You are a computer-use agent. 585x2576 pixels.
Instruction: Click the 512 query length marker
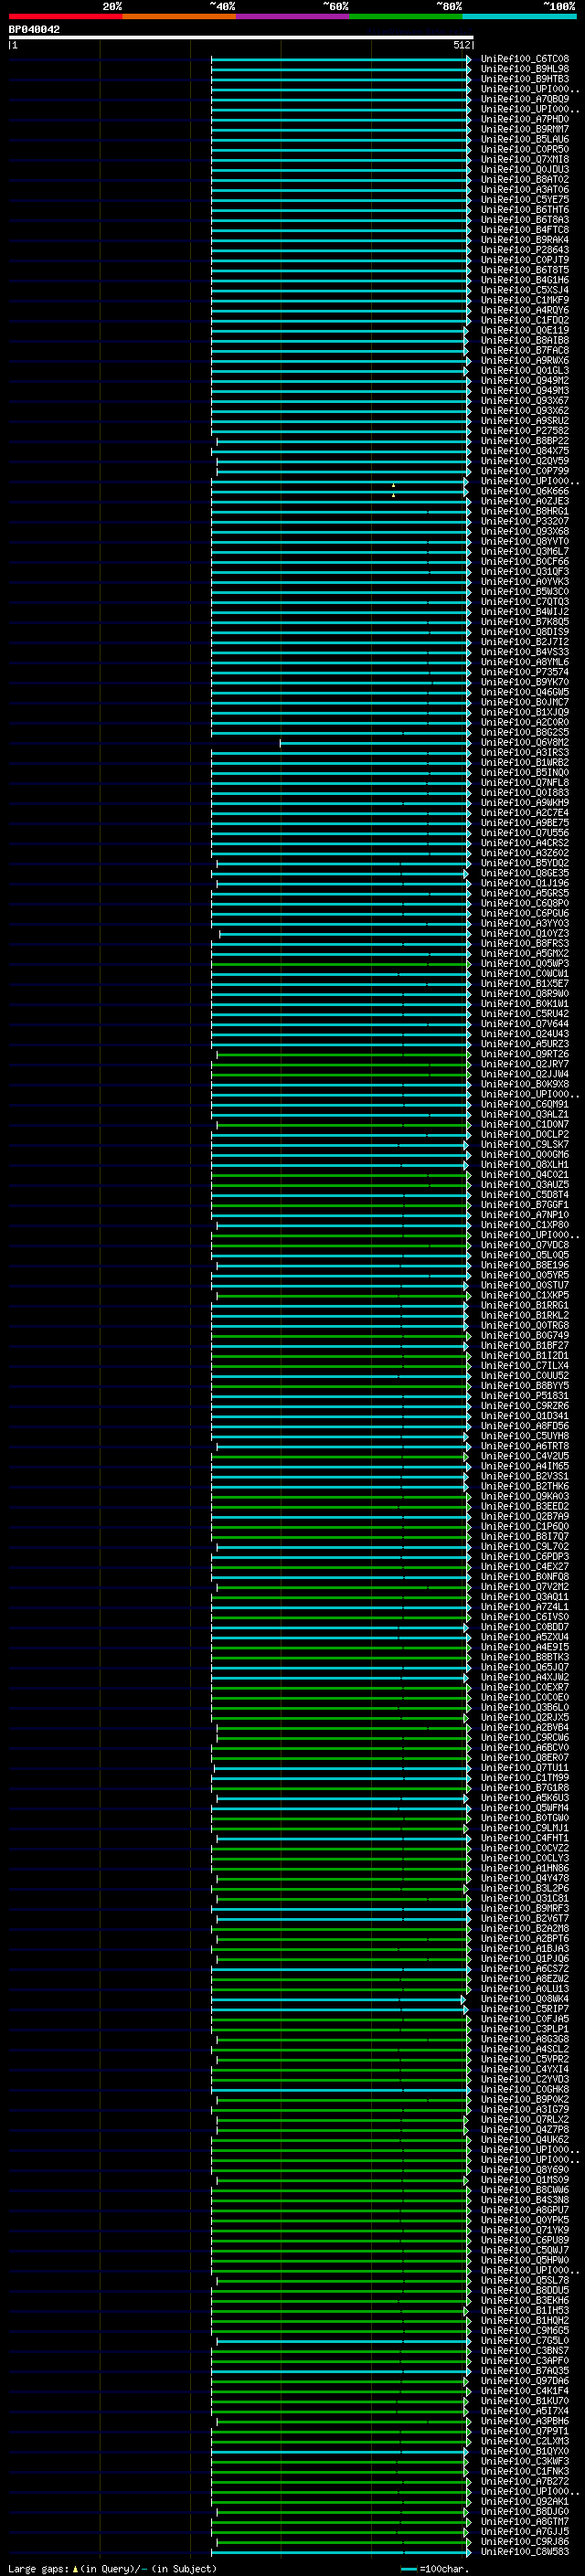click(x=461, y=45)
